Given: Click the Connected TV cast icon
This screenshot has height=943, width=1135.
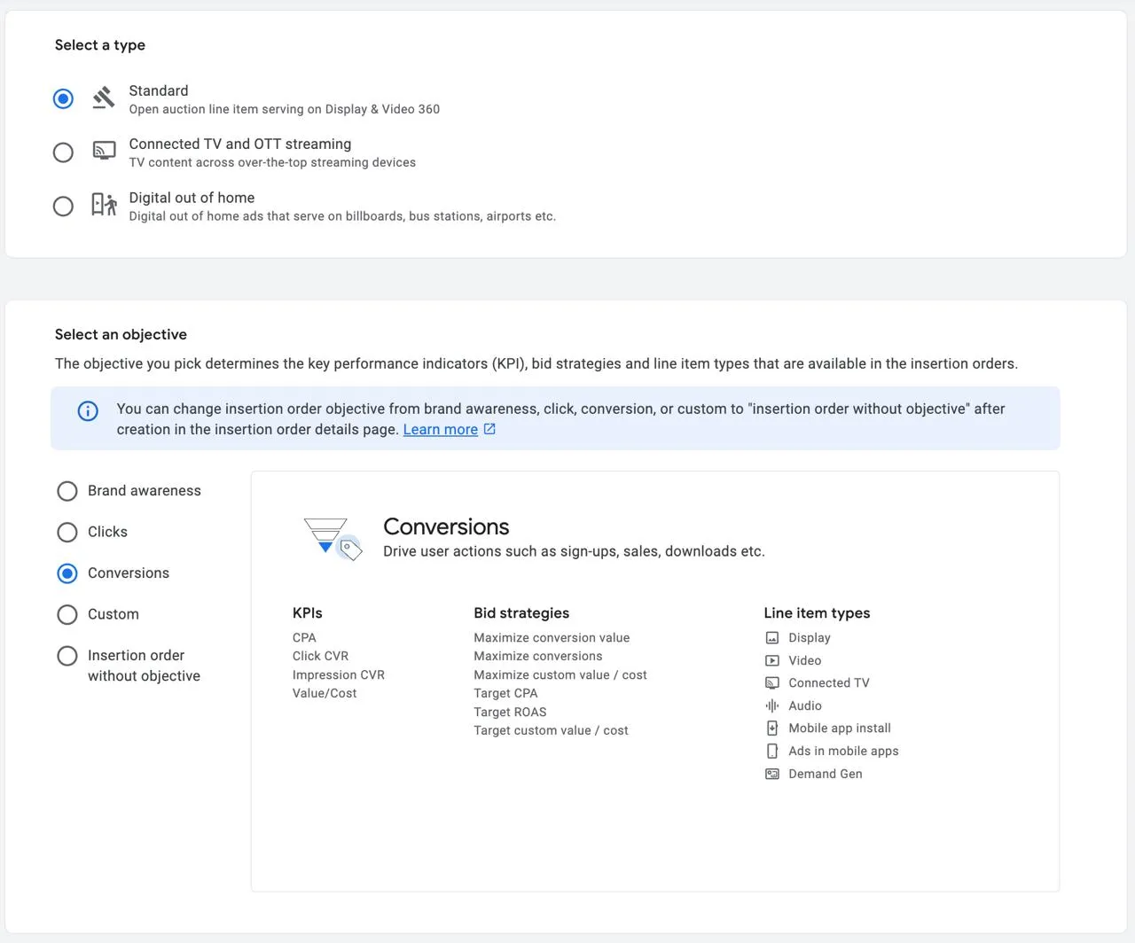Looking at the screenshot, I should pyautogui.click(x=104, y=152).
